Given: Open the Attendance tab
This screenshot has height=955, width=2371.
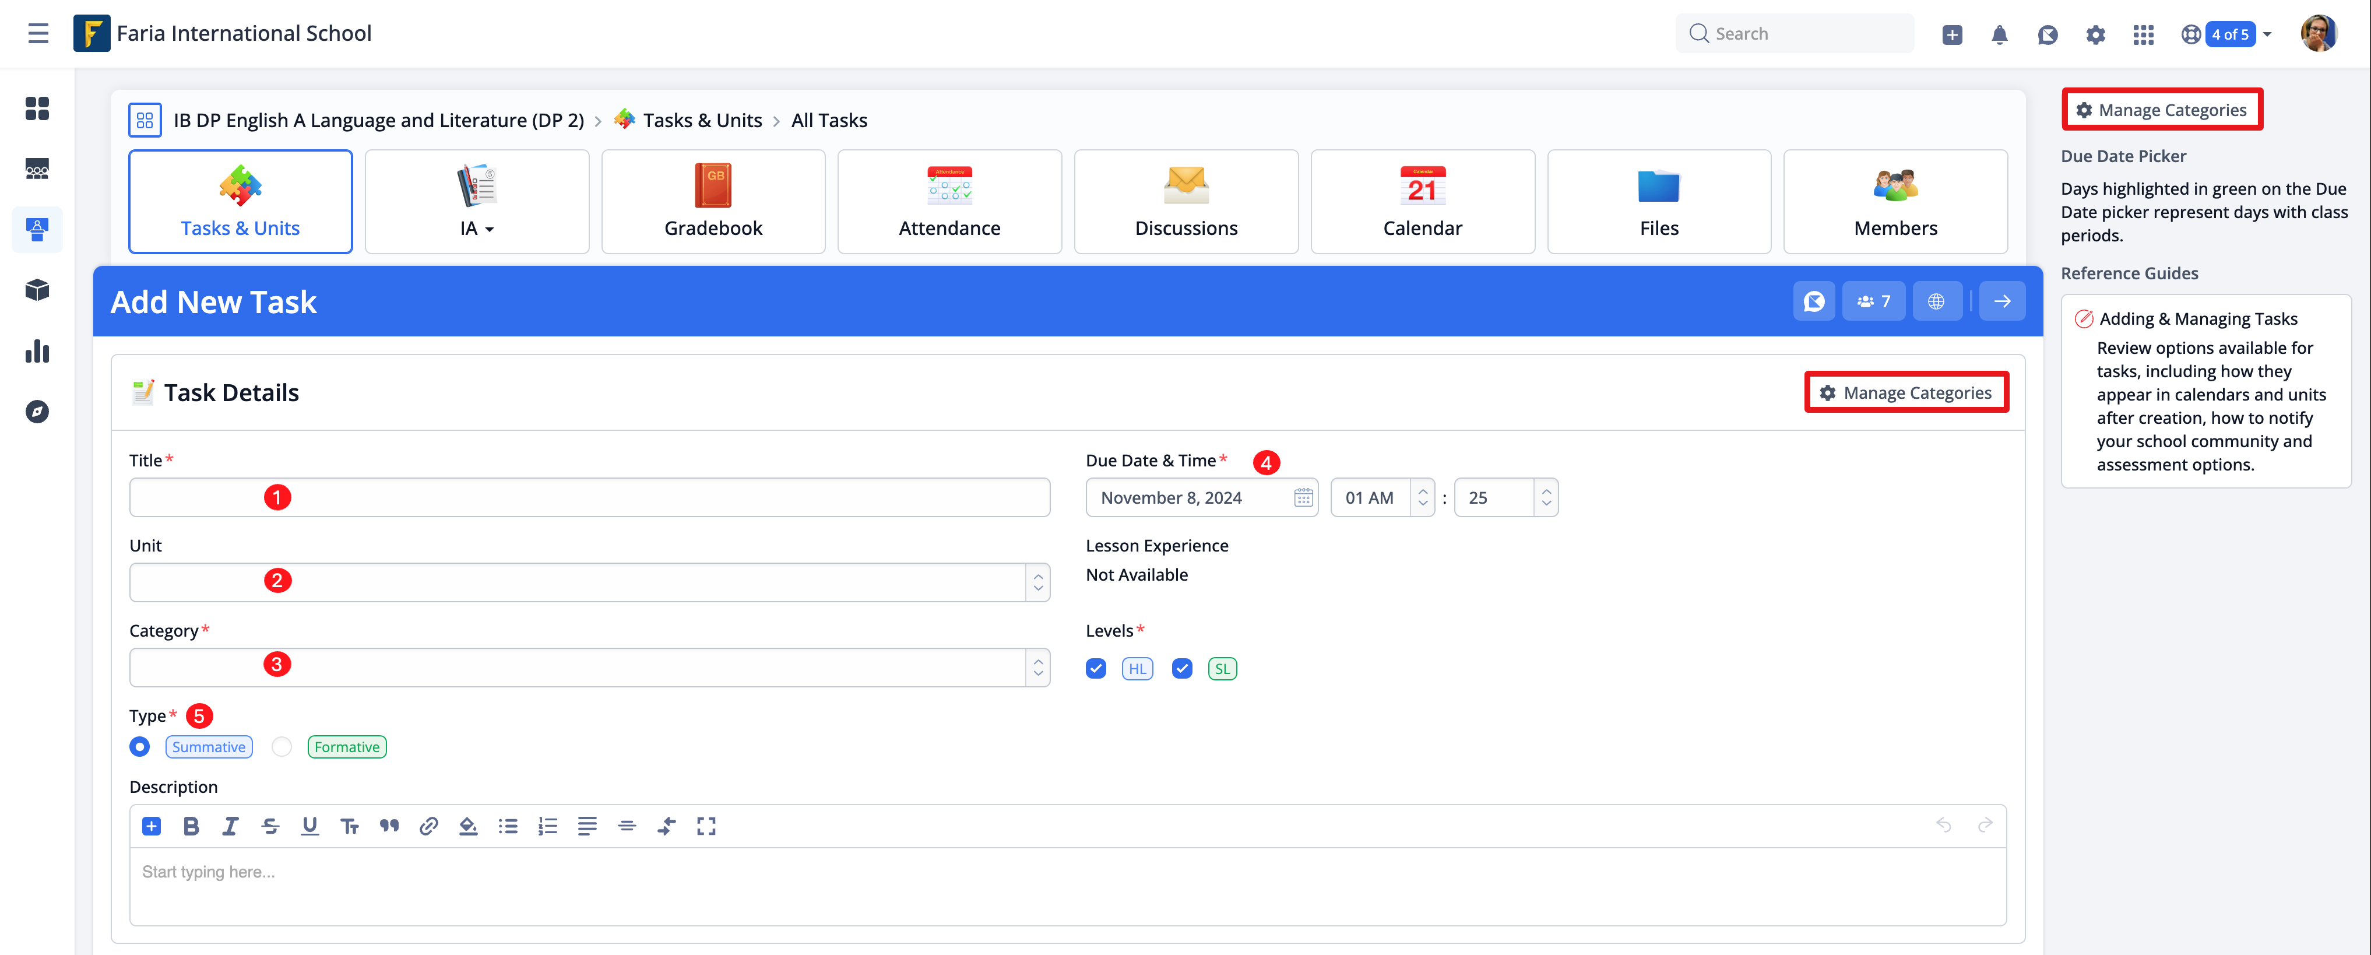Looking at the screenshot, I should (949, 202).
